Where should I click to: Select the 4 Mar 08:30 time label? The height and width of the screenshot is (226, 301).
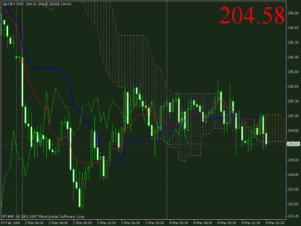coord(227,223)
